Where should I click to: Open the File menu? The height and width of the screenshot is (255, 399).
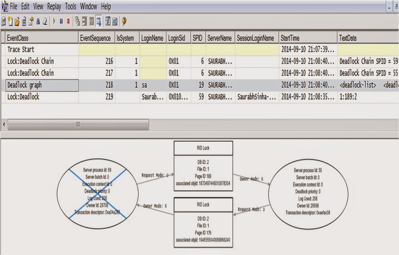(14, 6)
